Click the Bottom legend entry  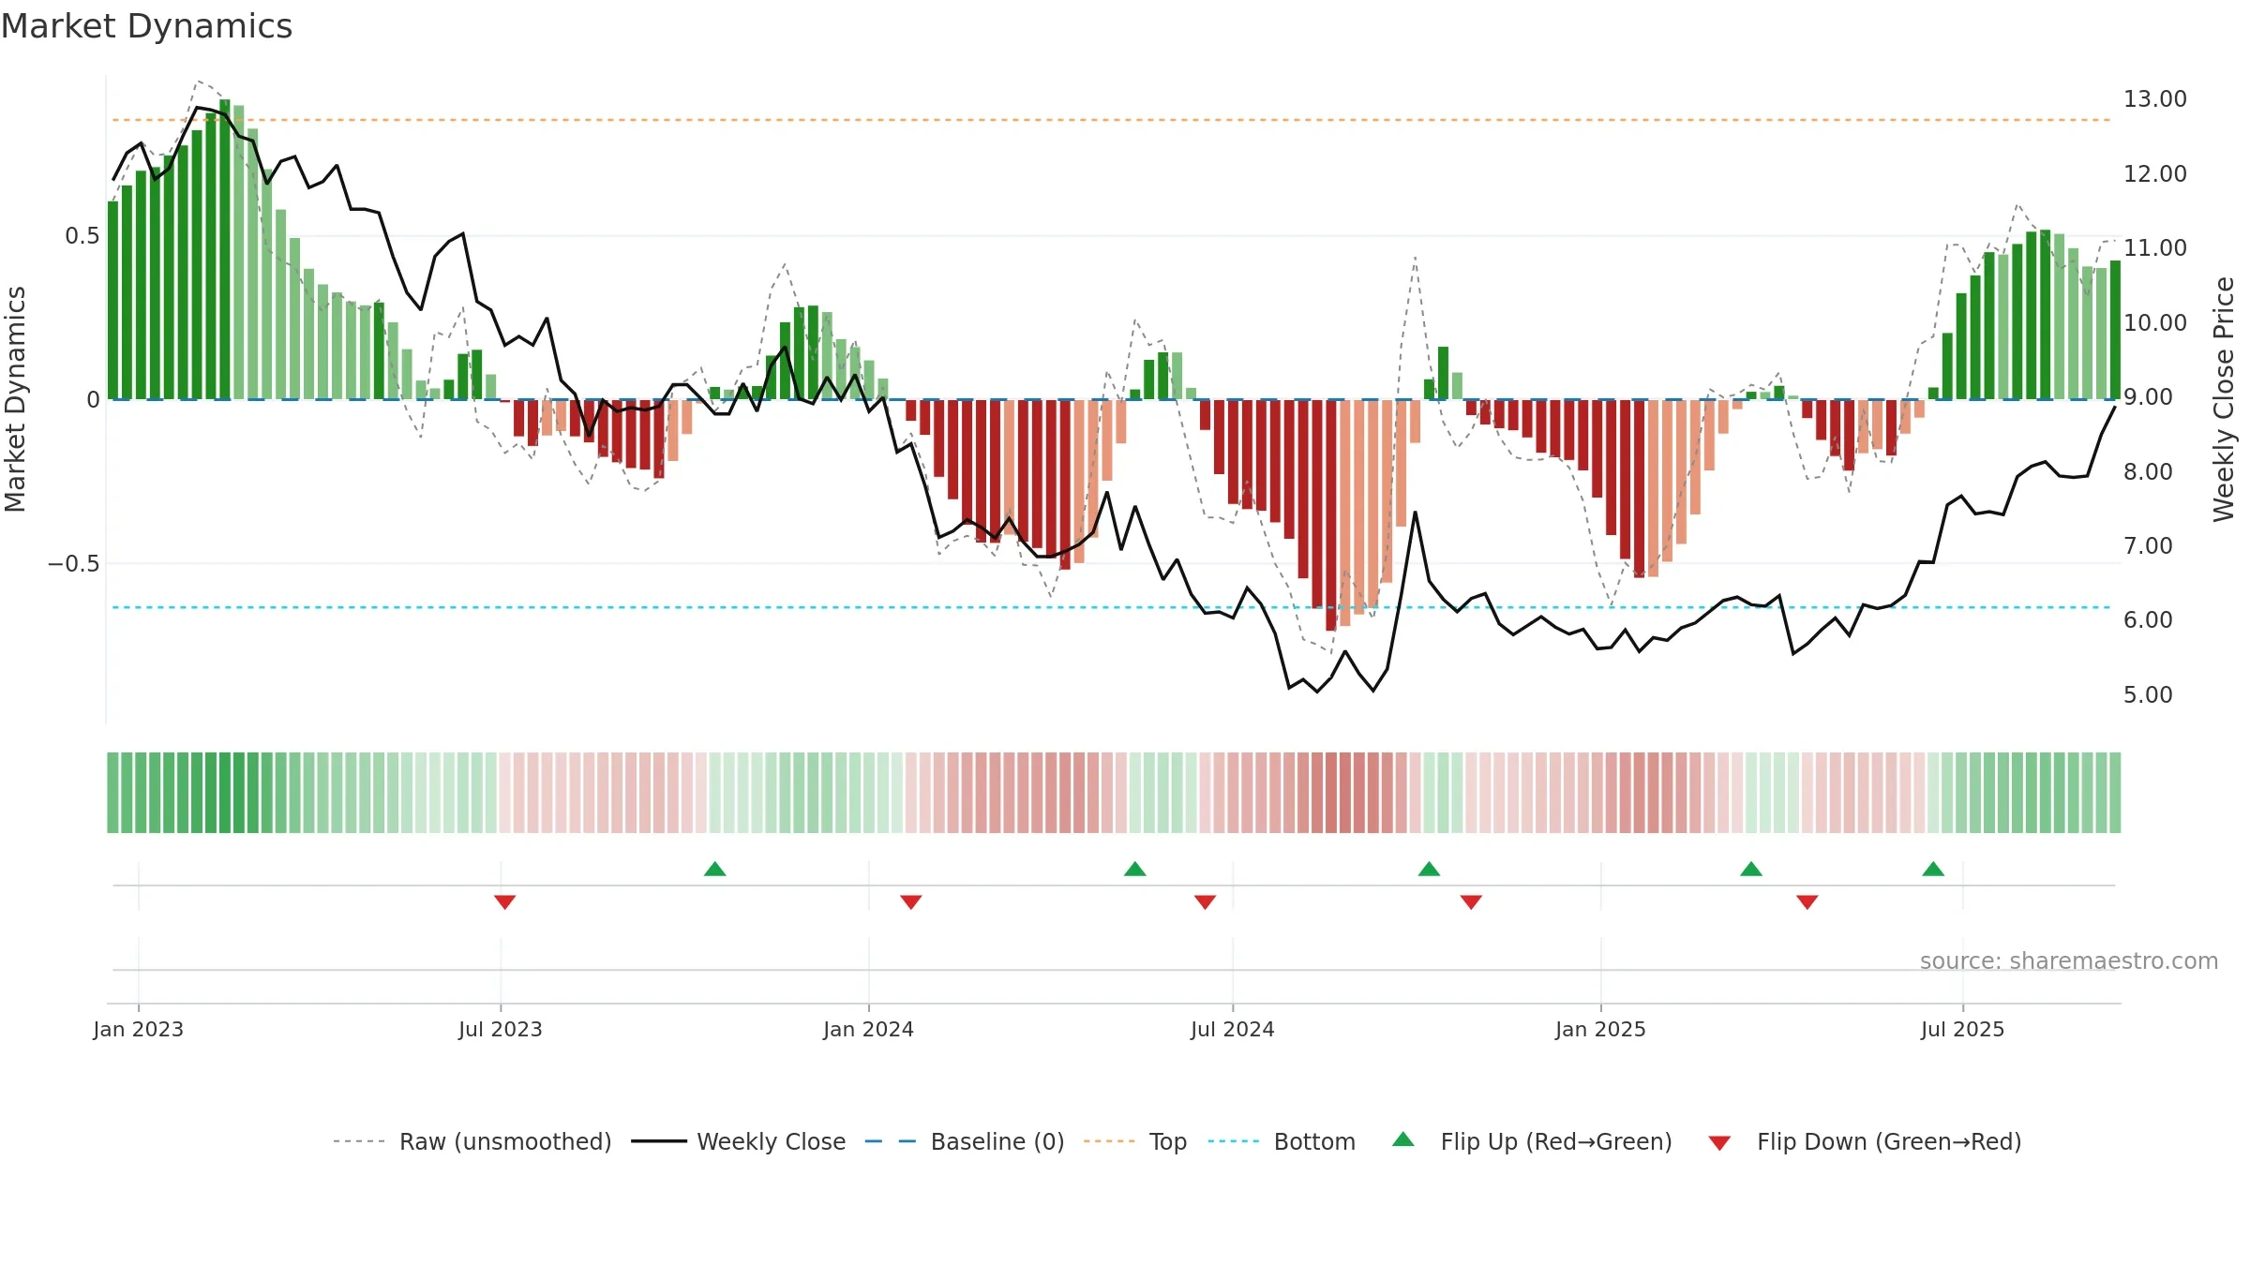pyautogui.click(x=1282, y=1141)
